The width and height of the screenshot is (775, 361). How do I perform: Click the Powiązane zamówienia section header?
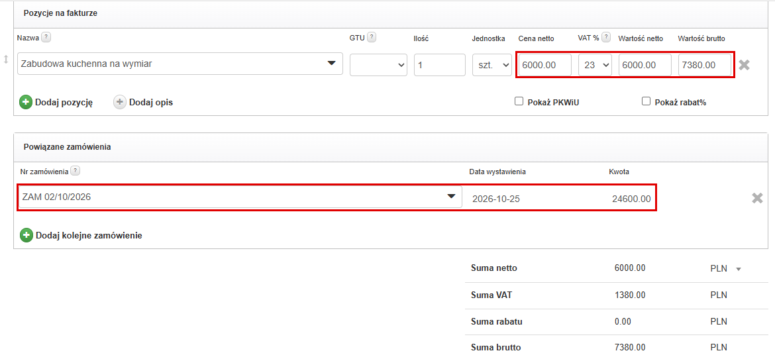pyautogui.click(x=67, y=147)
